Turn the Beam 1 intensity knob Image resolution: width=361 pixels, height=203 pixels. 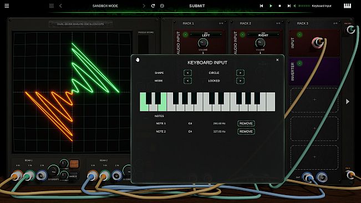click(x=53, y=171)
